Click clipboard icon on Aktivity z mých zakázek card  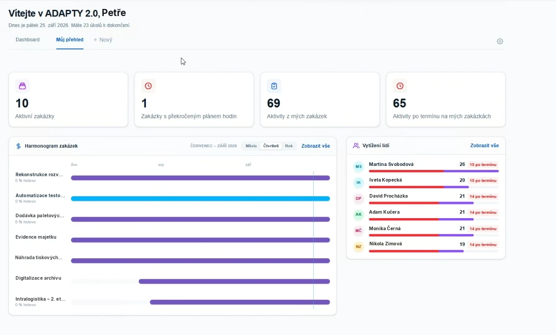tap(274, 86)
